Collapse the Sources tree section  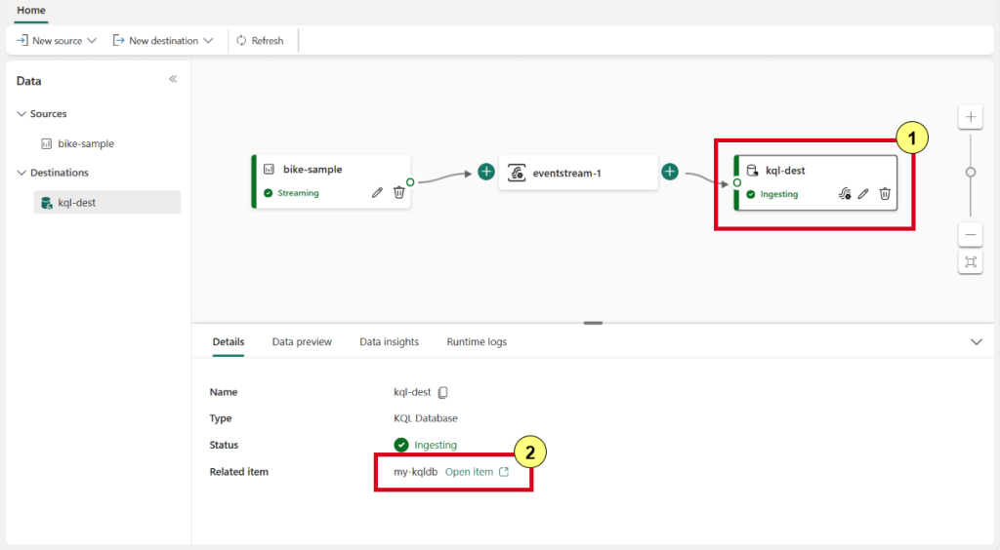[21, 113]
